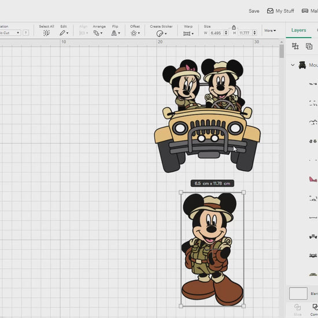Select the first layer thumbnail below the Mouse group

[x=313, y=84]
